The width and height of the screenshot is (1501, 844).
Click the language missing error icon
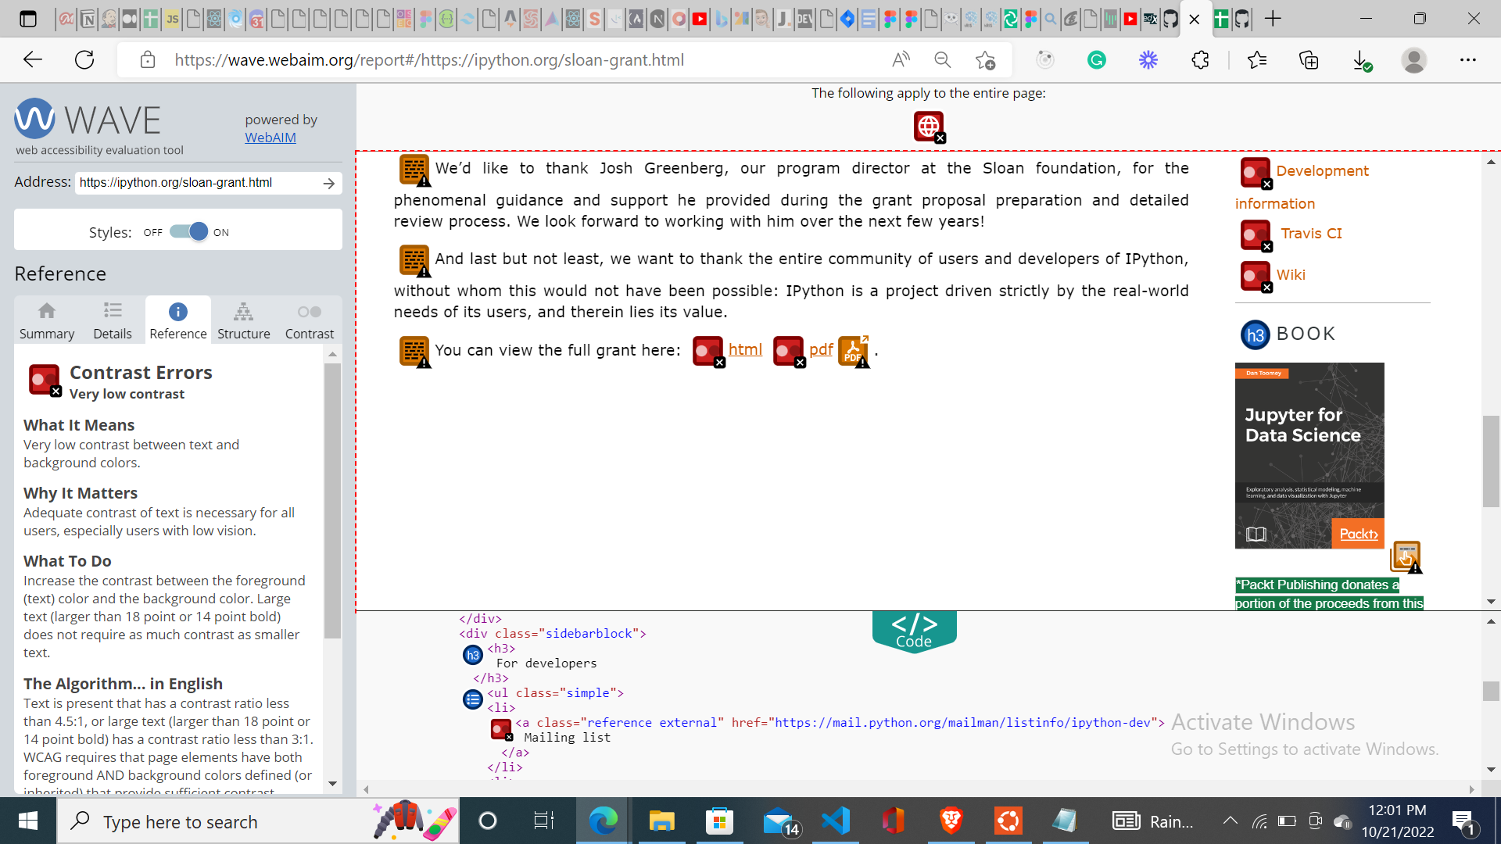point(929,126)
